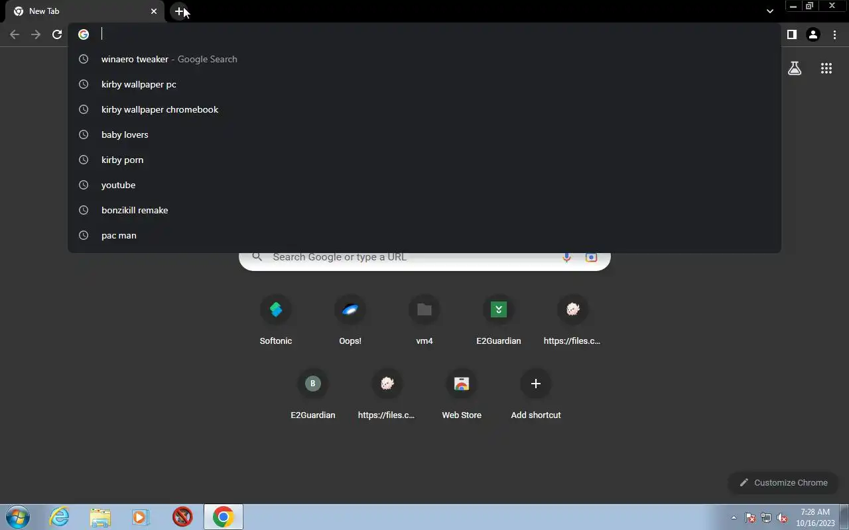Start voice search with microphone icon
Screen dimensions: 849x530
(566, 257)
